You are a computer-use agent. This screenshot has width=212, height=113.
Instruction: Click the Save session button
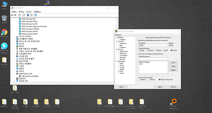click(173, 66)
